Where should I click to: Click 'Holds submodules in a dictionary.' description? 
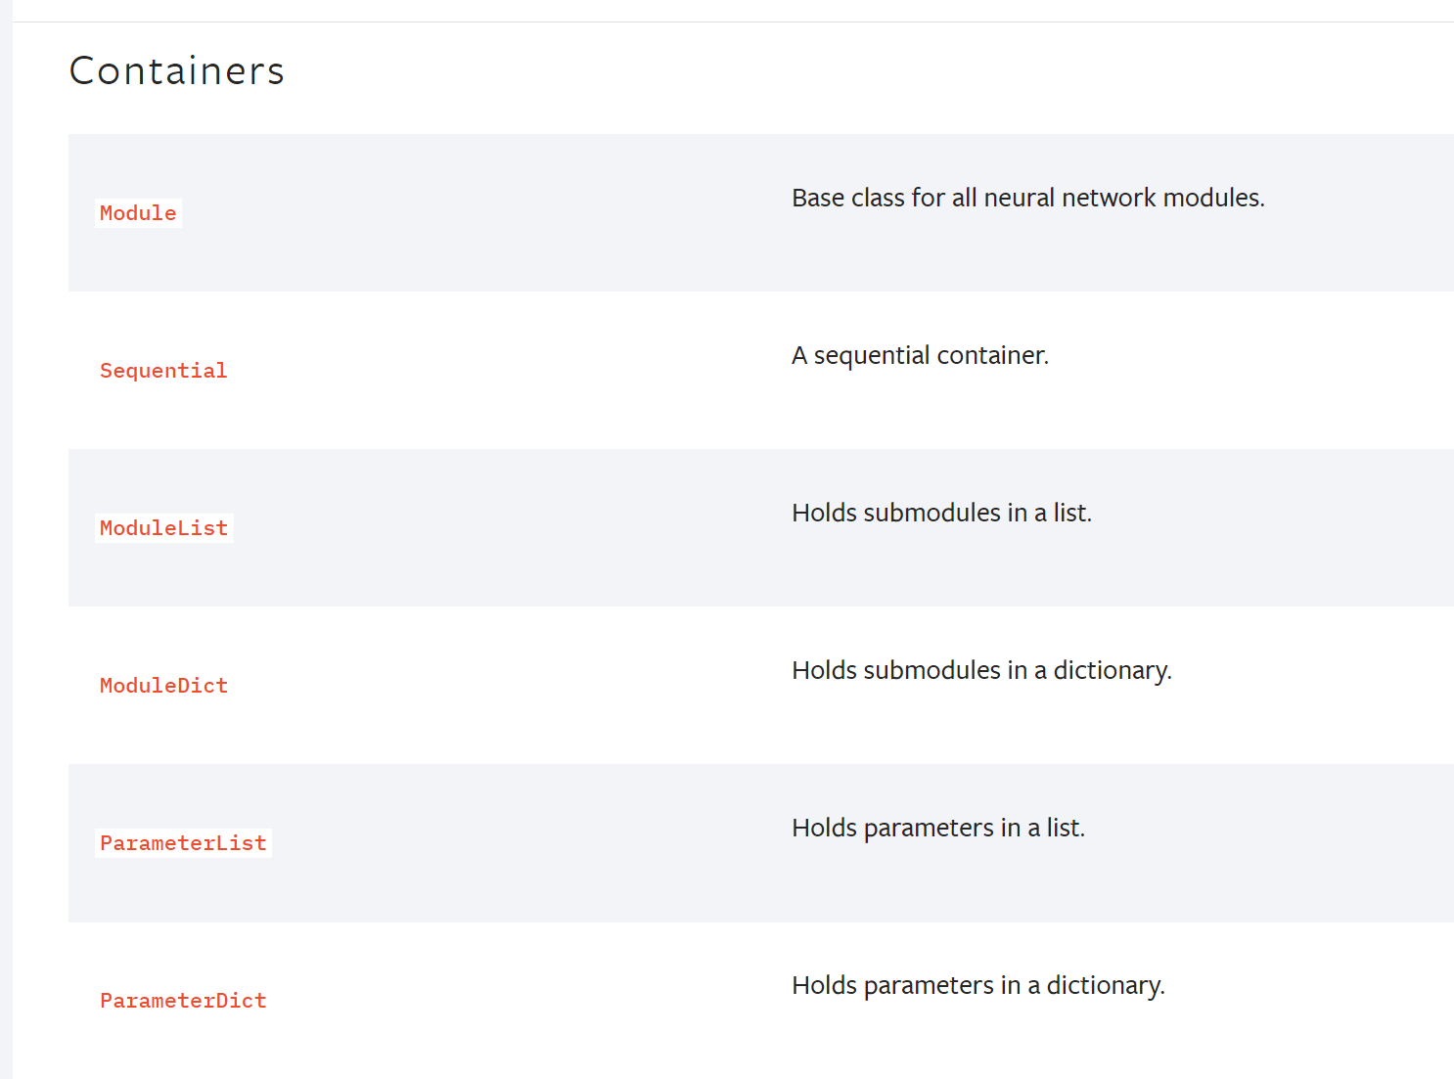[981, 670]
